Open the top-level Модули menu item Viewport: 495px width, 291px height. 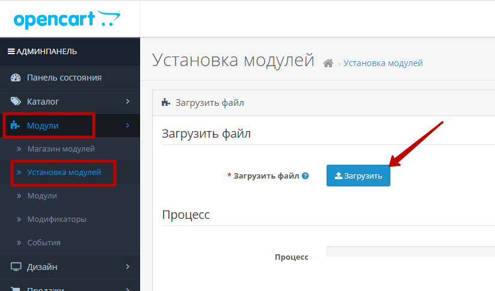coord(70,125)
